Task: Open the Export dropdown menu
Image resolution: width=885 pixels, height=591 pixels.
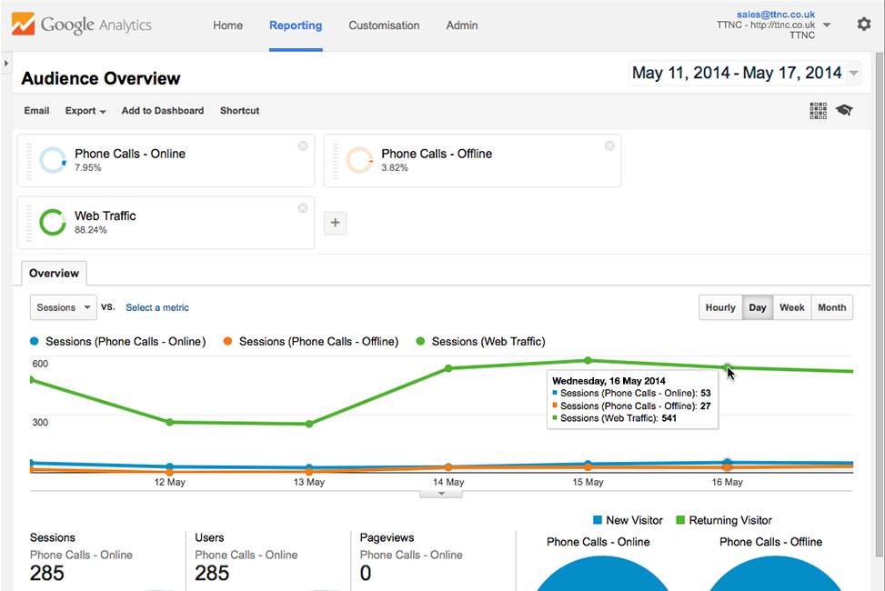Action: [85, 111]
